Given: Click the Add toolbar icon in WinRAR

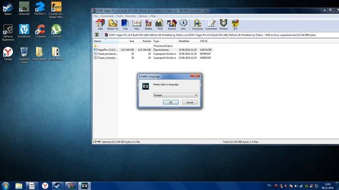Looking at the screenshot, I should pyautogui.click(x=100, y=24).
